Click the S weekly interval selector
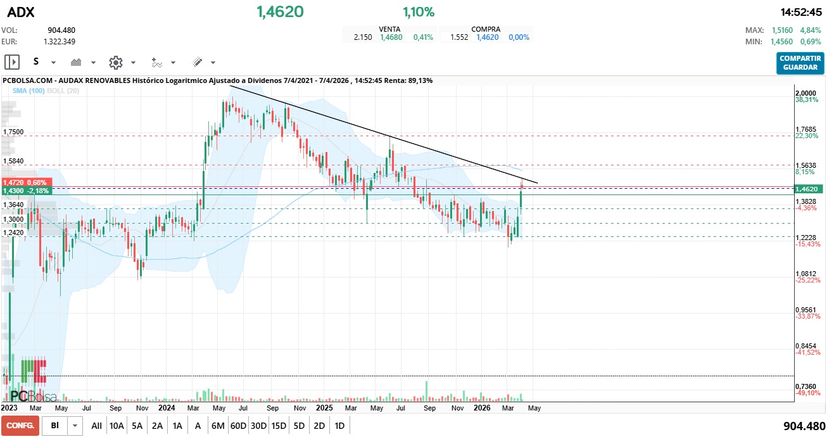The width and height of the screenshot is (834, 439). pos(37,62)
